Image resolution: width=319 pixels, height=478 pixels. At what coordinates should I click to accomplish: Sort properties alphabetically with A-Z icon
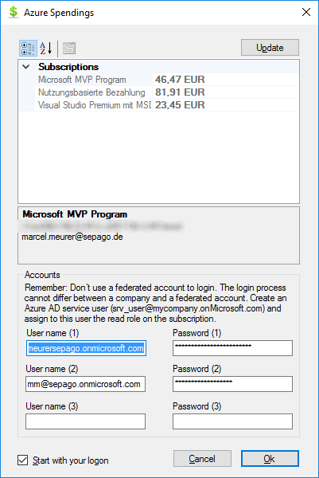pyautogui.click(x=46, y=48)
